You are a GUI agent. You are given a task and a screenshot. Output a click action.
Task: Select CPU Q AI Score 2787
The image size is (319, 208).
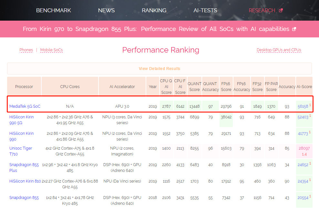click(166, 106)
